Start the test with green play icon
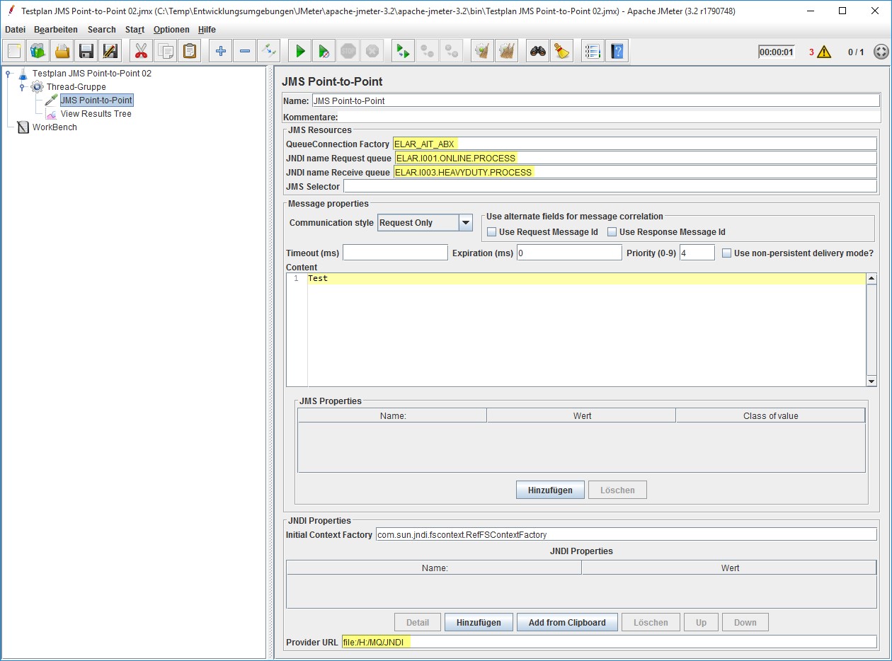 [x=300, y=51]
